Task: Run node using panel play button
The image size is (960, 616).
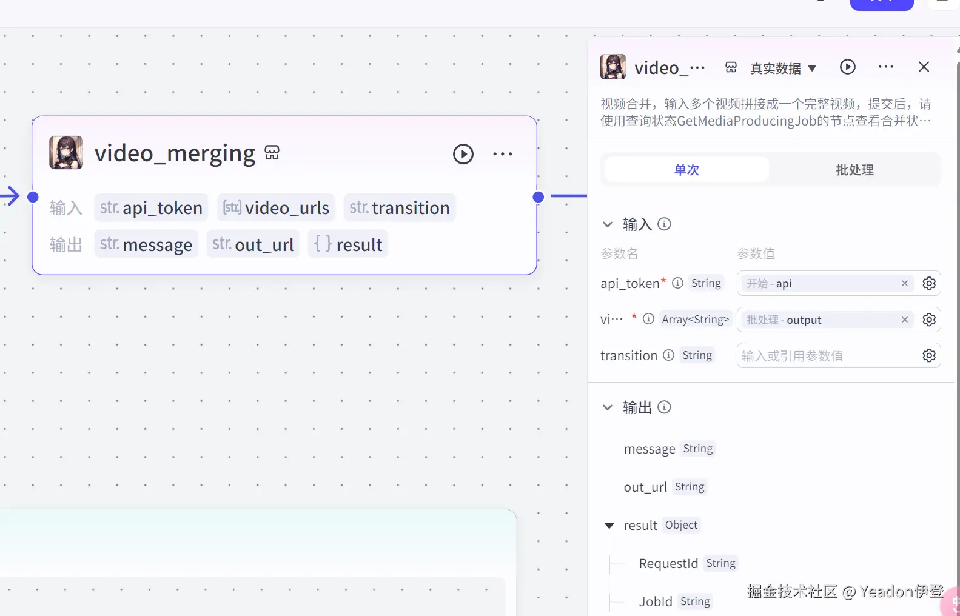Action: 848,67
